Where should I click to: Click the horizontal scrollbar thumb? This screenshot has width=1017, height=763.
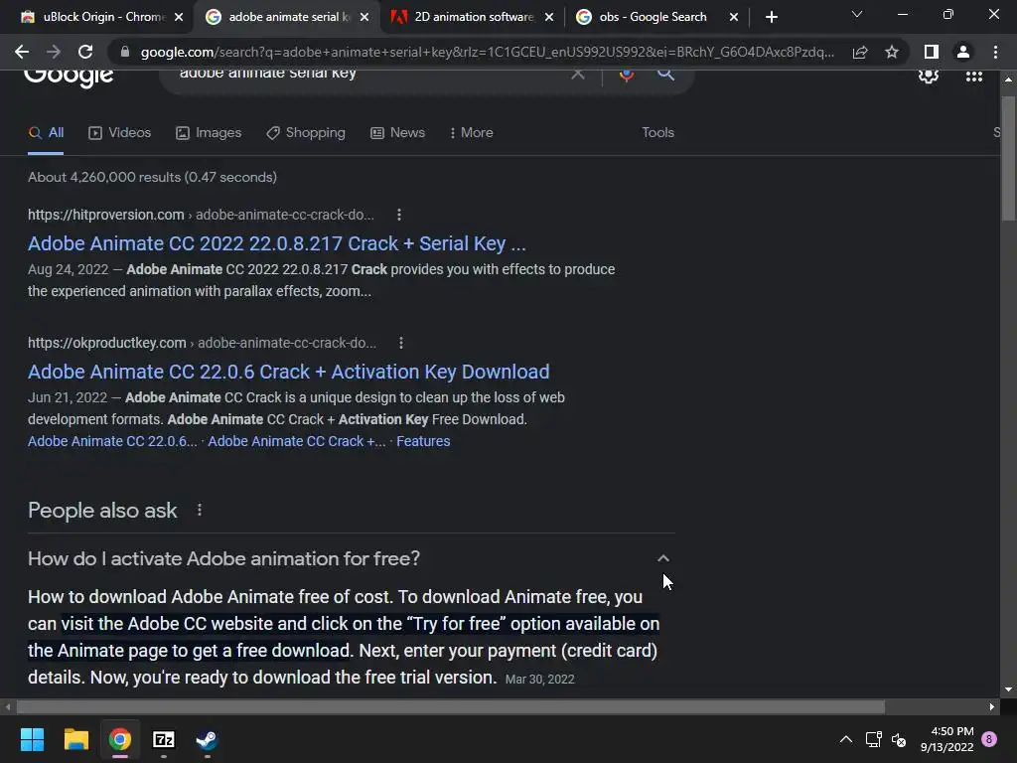coord(451,706)
